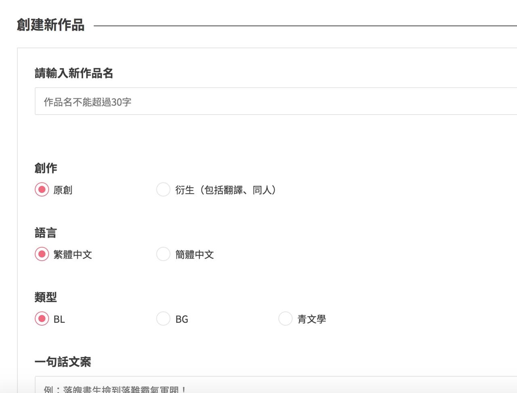Viewport: 517px width, 393px height.
Task: Select the 原創 radio button
Action: (42, 189)
